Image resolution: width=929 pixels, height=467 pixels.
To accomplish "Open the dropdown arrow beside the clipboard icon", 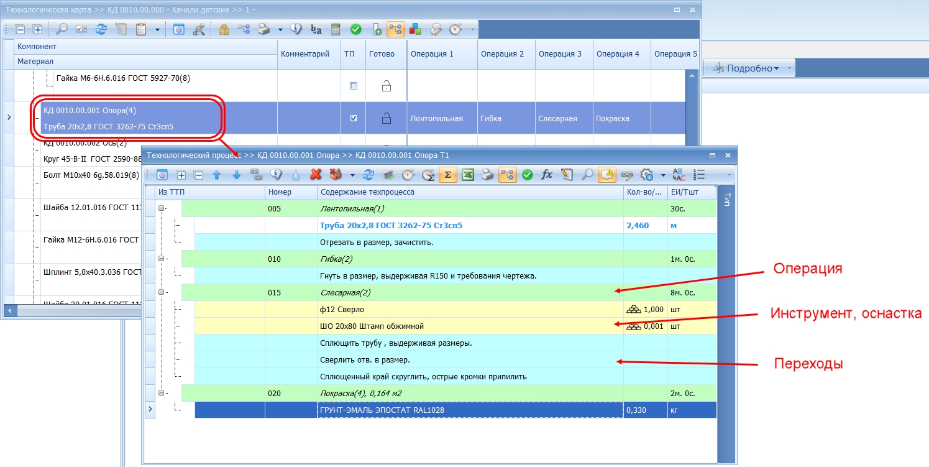I will click(x=157, y=29).
